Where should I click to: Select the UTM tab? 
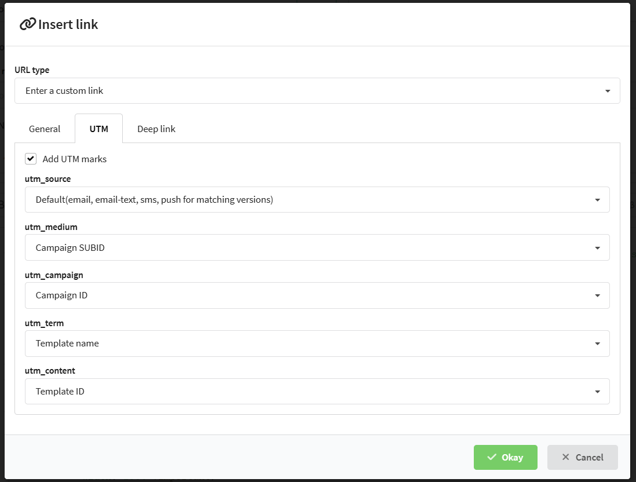point(99,129)
